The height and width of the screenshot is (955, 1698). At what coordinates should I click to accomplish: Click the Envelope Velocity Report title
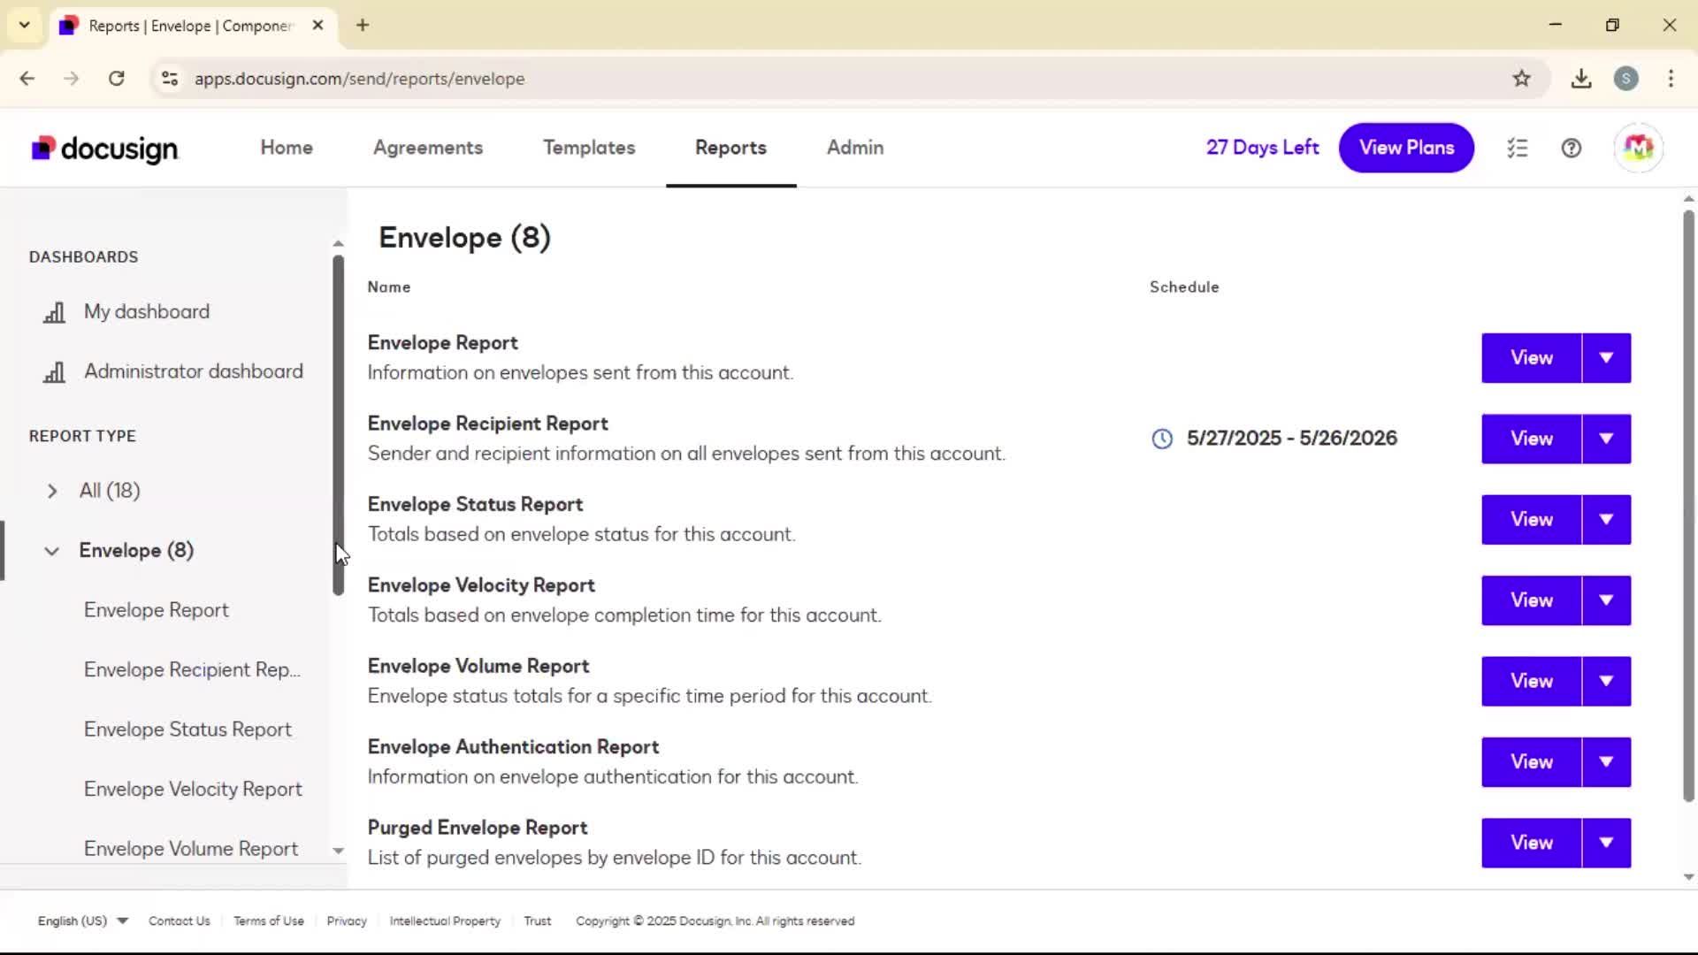[x=481, y=585]
